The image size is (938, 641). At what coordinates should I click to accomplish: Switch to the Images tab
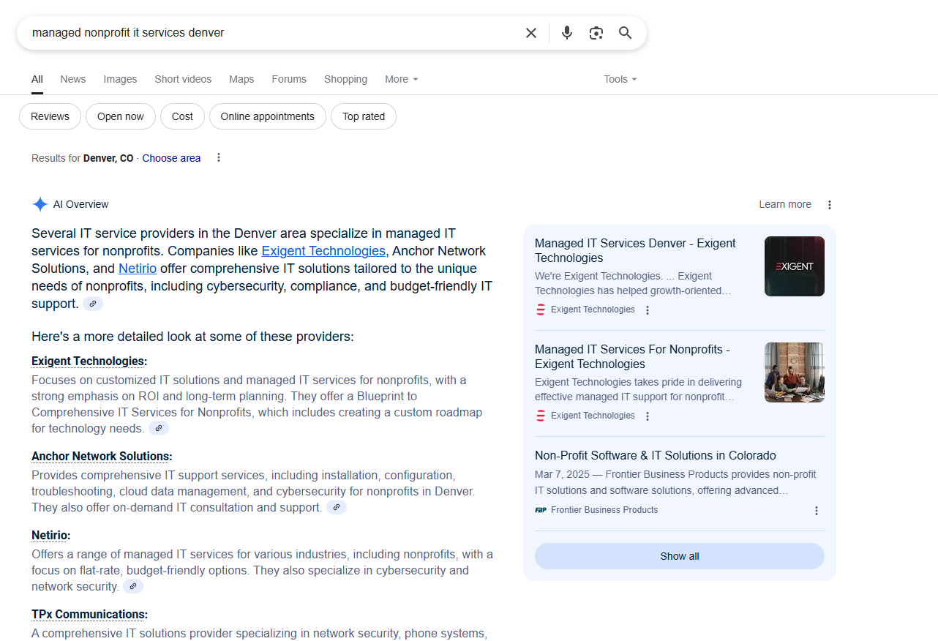(x=120, y=79)
